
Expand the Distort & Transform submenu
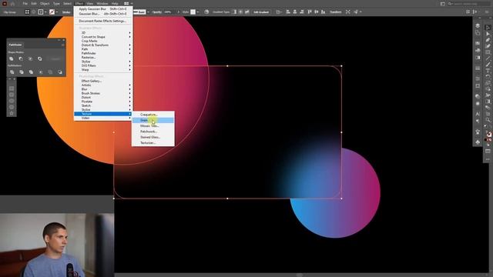pyautogui.click(x=103, y=45)
